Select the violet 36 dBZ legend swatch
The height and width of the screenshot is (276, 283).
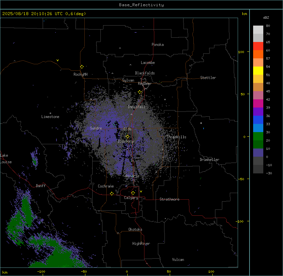[x=258, y=112]
